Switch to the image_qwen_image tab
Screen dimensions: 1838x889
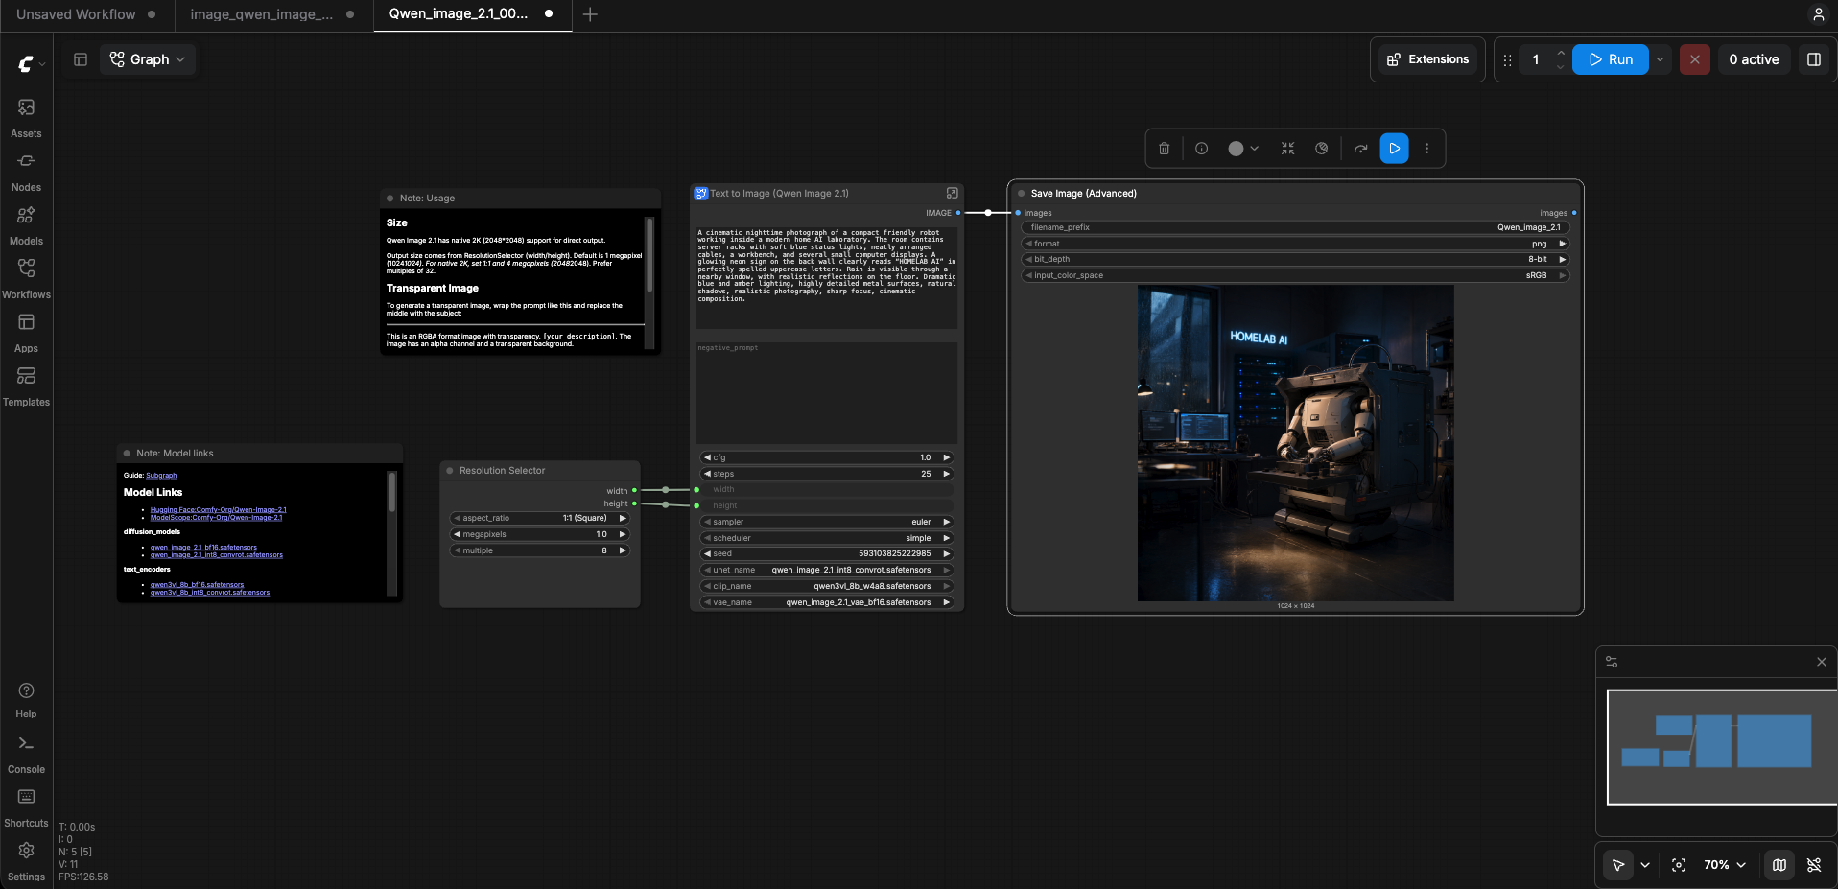click(x=273, y=14)
